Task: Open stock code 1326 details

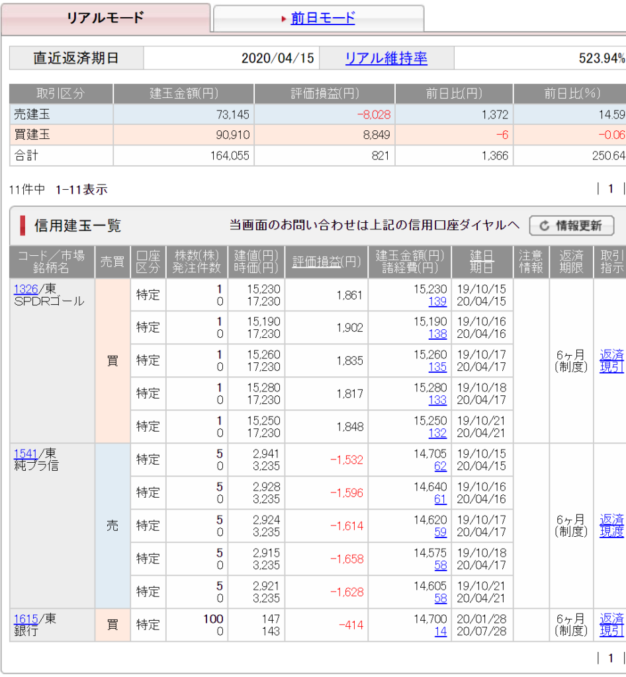Action: point(26,288)
